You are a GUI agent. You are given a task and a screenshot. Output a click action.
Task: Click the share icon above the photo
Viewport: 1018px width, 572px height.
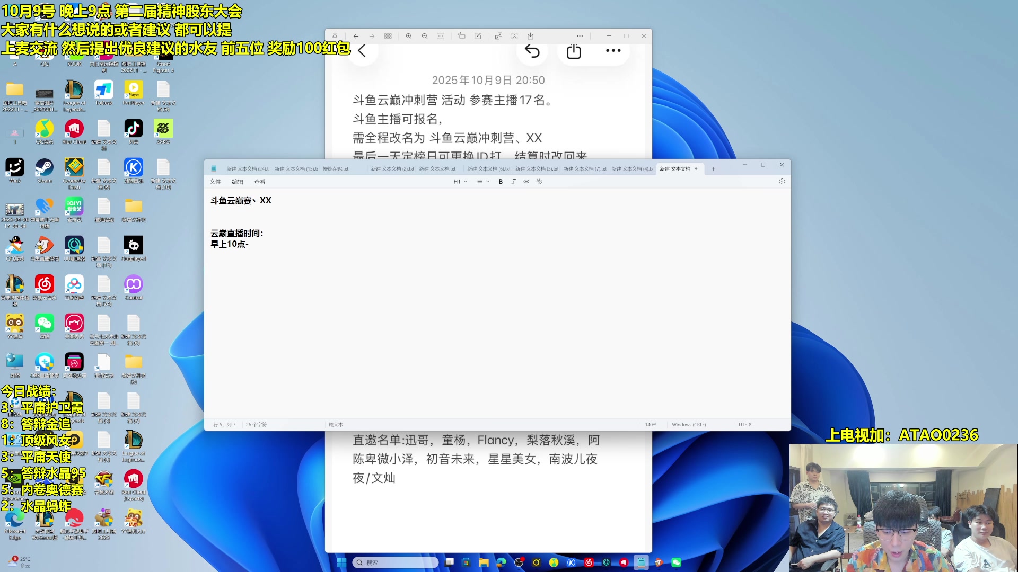click(573, 51)
